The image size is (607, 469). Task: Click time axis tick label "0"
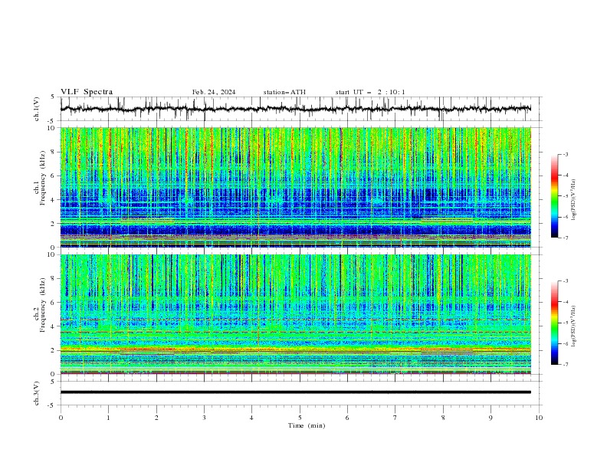[x=61, y=418]
